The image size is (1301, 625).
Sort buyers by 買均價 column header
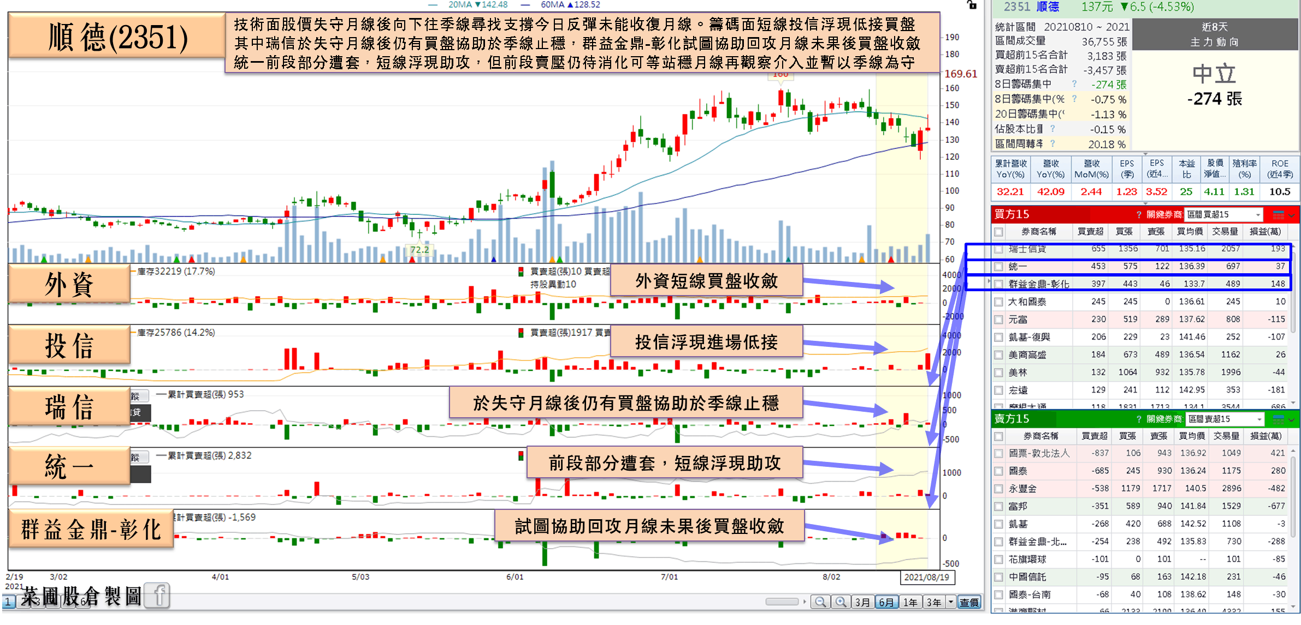click(1190, 232)
